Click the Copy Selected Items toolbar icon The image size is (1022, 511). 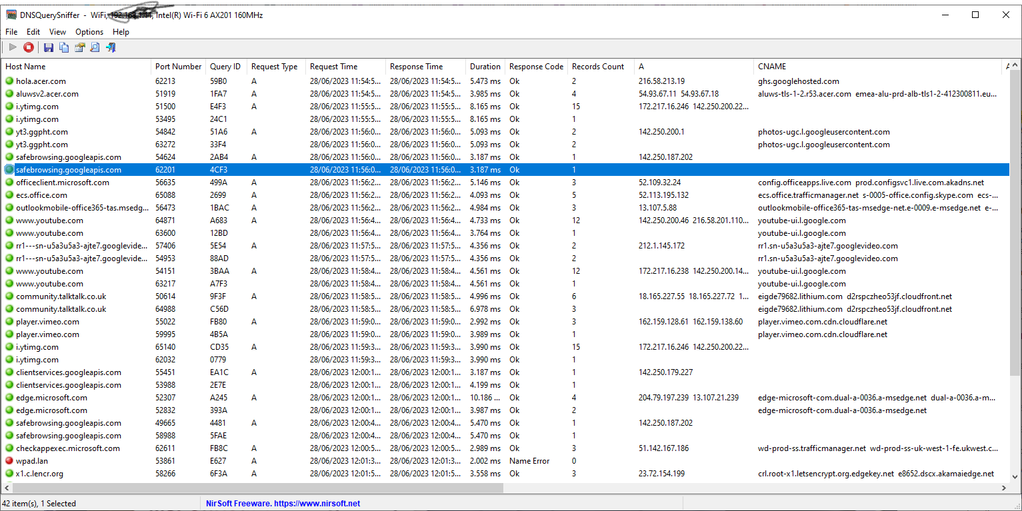[x=64, y=47]
